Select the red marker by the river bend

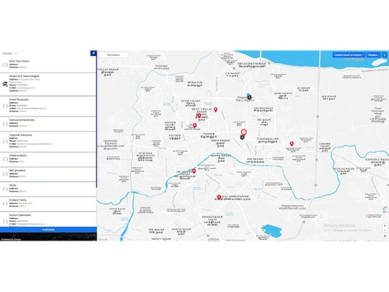click(x=194, y=171)
